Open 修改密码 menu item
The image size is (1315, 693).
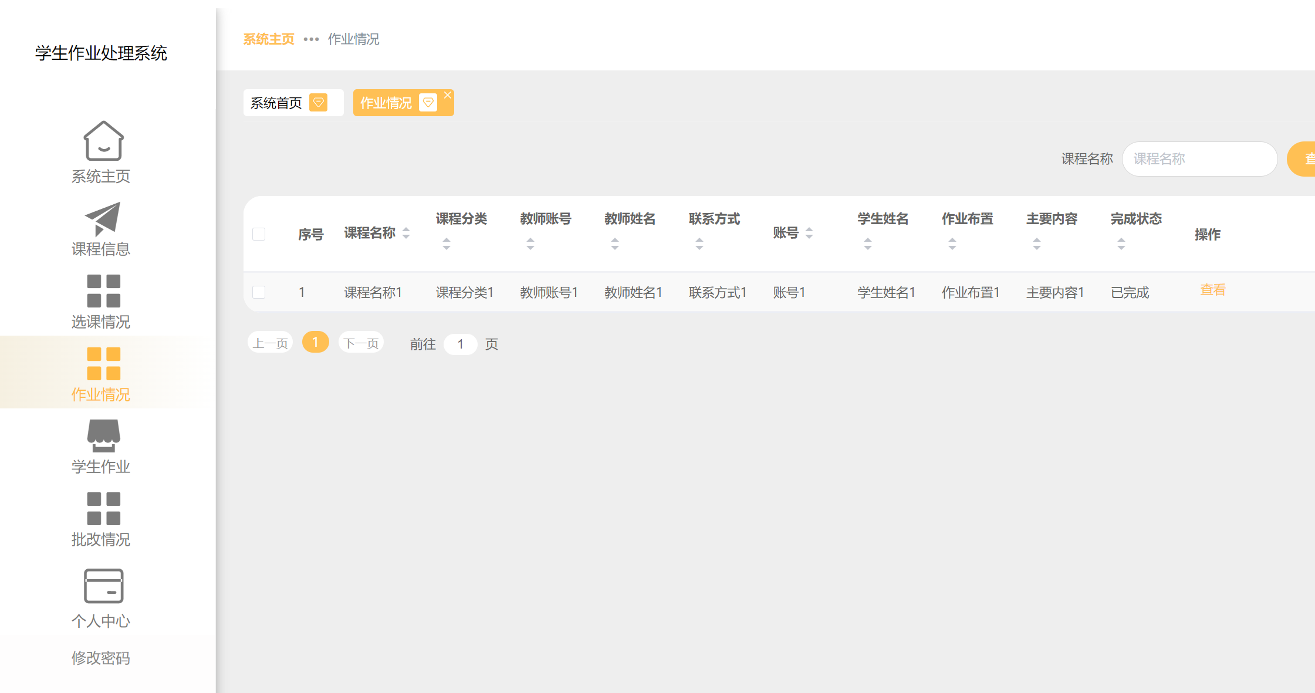(100, 658)
